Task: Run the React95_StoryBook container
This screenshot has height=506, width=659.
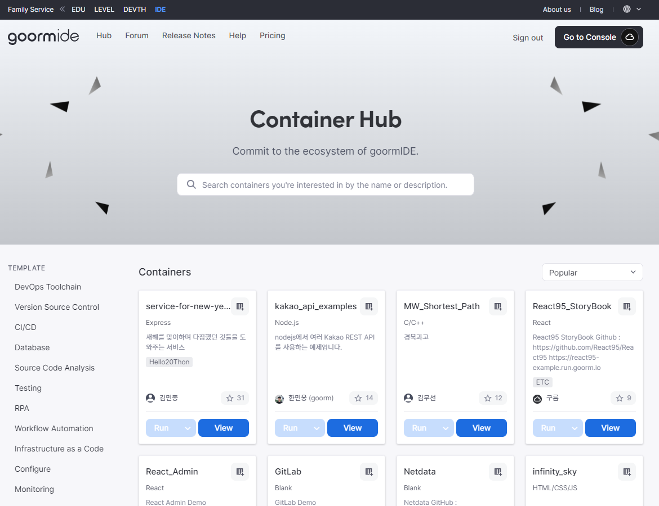Action: pos(549,428)
